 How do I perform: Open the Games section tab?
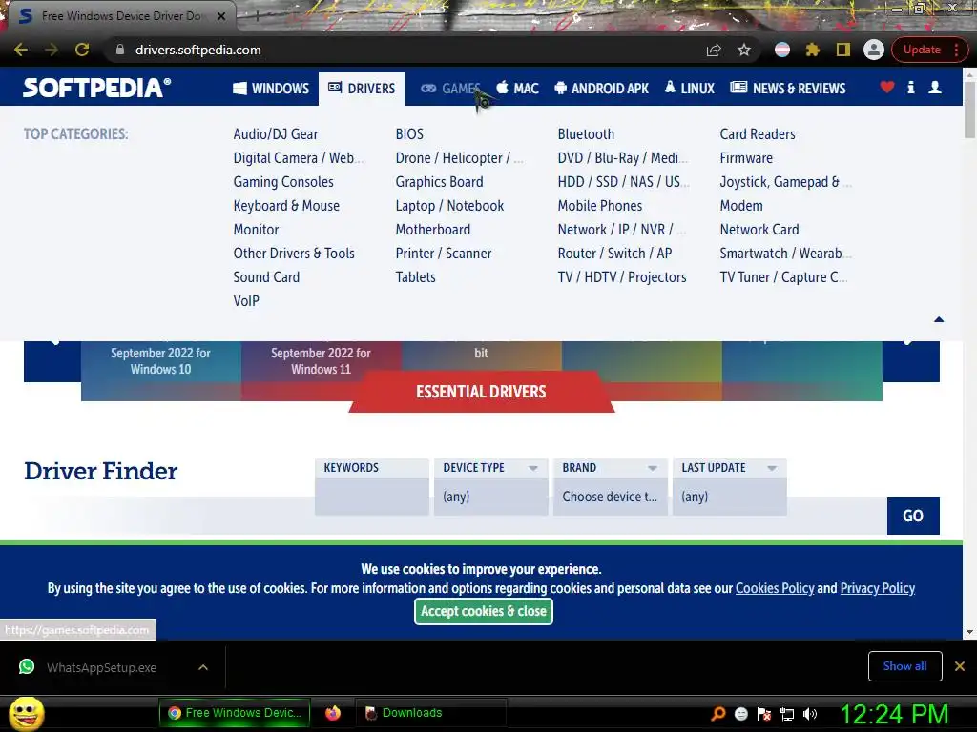click(x=450, y=89)
